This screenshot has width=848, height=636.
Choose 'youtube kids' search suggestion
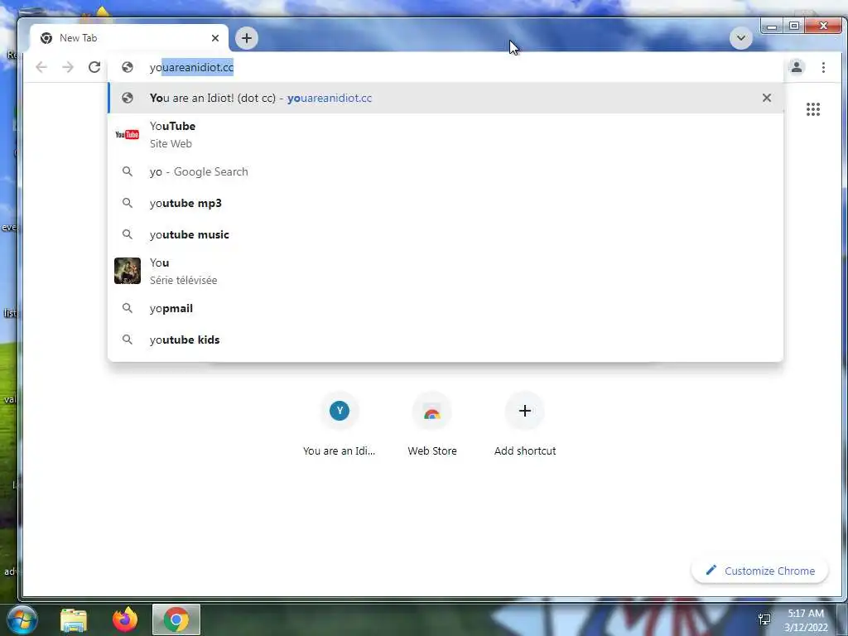click(x=446, y=340)
